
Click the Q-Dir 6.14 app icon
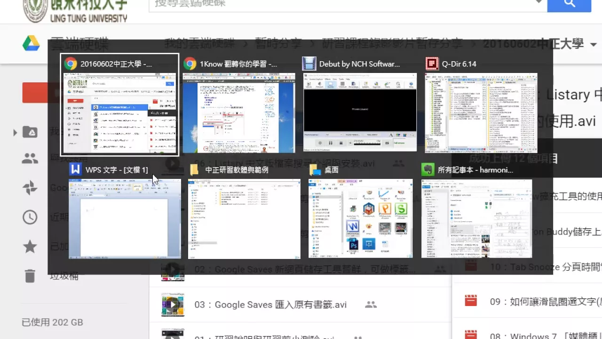click(431, 64)
